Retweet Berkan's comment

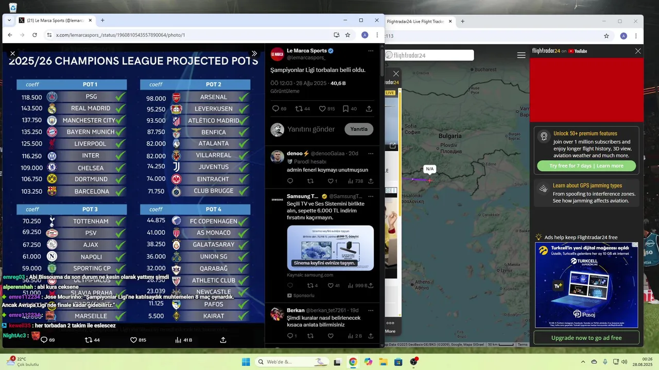coord(310,336)
